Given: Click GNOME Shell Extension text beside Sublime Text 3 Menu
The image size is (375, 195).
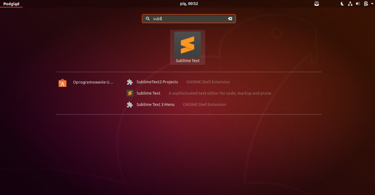Looking at the screenshot, I should click(204, 105).
